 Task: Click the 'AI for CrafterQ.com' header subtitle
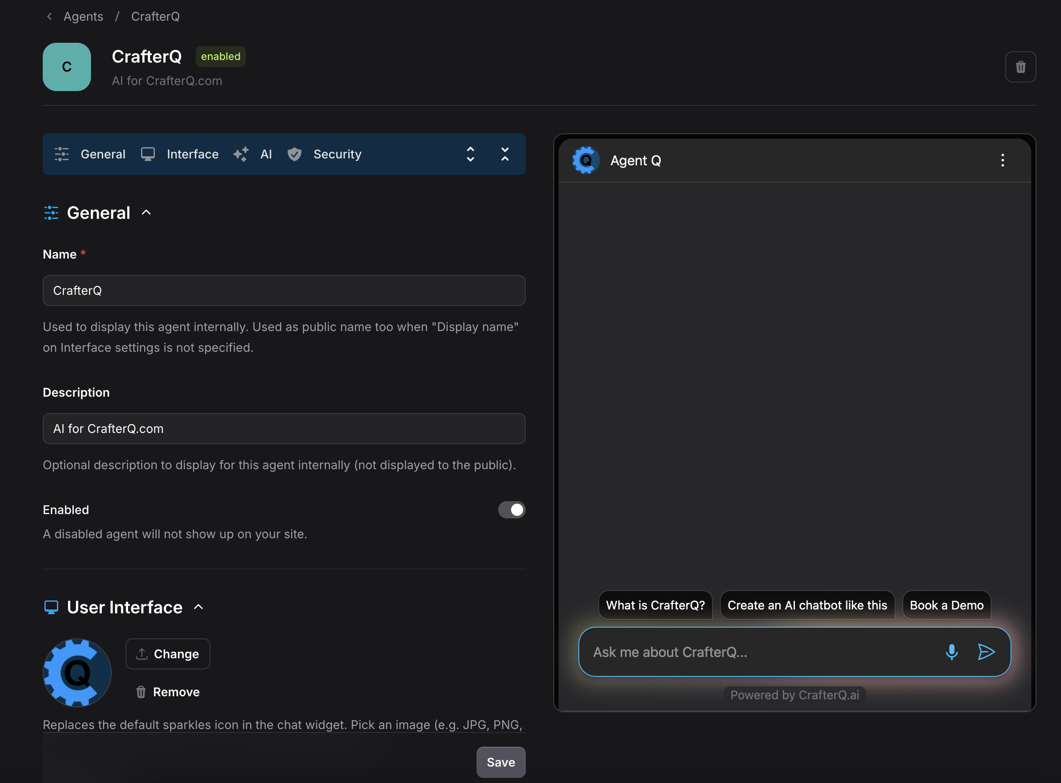pos(167,81)
